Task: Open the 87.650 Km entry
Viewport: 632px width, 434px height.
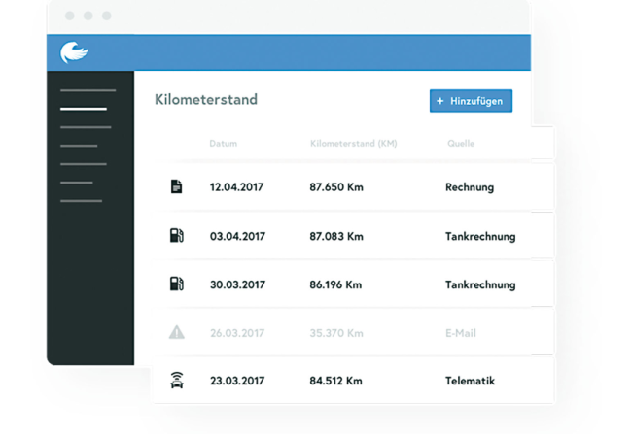Action: [335, 186]
